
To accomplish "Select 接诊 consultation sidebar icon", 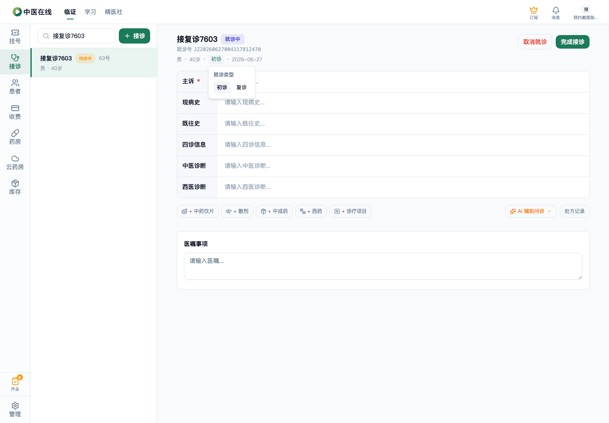I will (15, 62).
